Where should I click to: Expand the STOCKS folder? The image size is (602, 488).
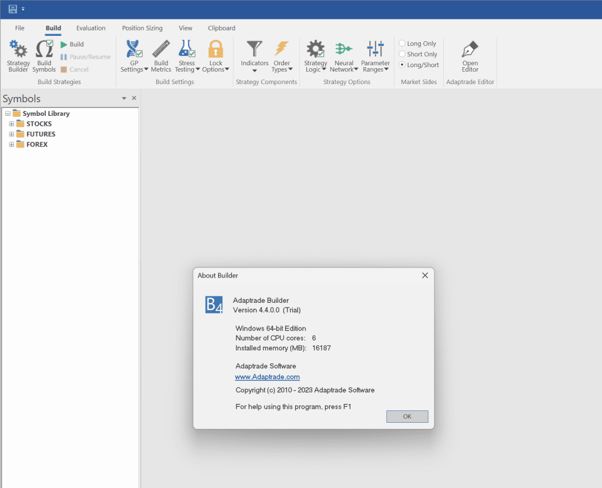[x=12, y=124]
